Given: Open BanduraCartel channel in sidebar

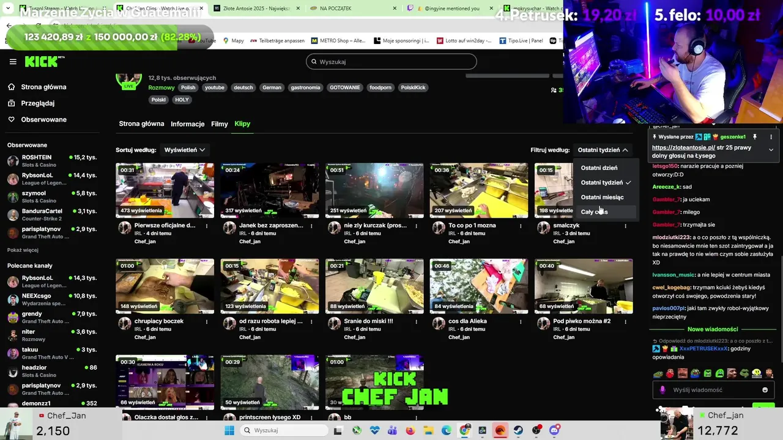Looking at the screenshot, I should [x=52, y=215].
